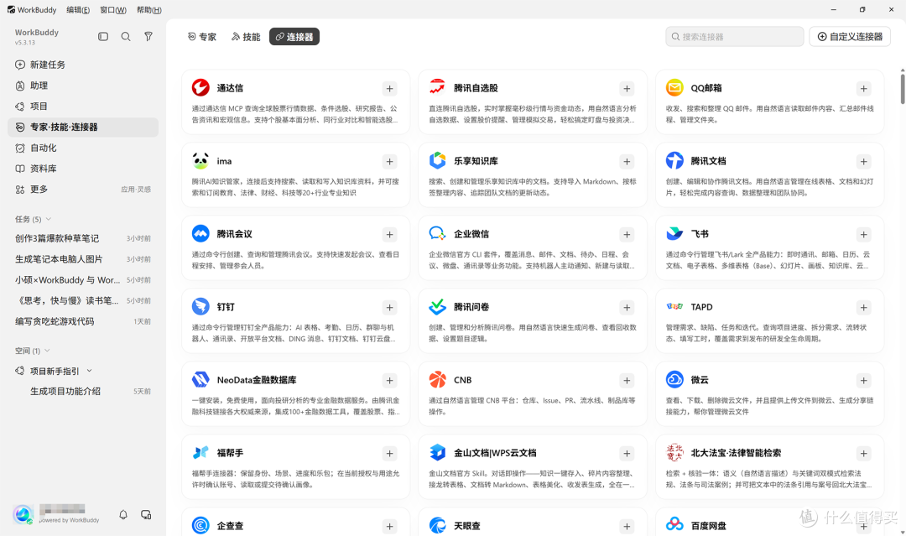This screenshot has width=906, height=536.
Task: Open the sidebar search icon
Action: pyautogui.click(x=125, y=36)
